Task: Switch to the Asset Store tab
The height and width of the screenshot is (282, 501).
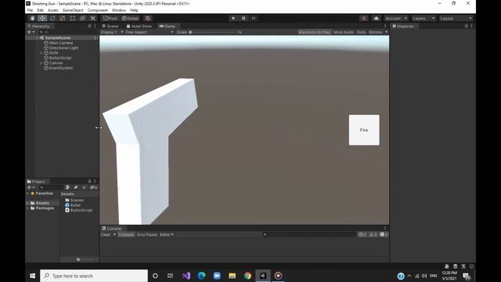Action: click(x=139, y=26)
